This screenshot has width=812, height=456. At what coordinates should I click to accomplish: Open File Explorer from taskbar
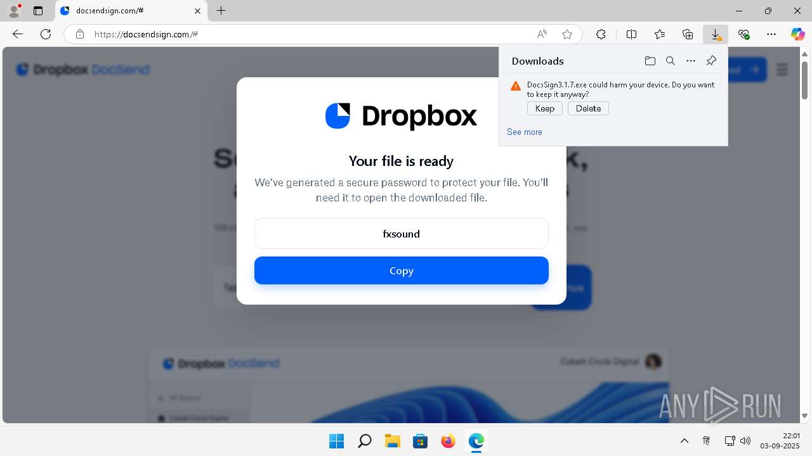(x=393, y=441)
